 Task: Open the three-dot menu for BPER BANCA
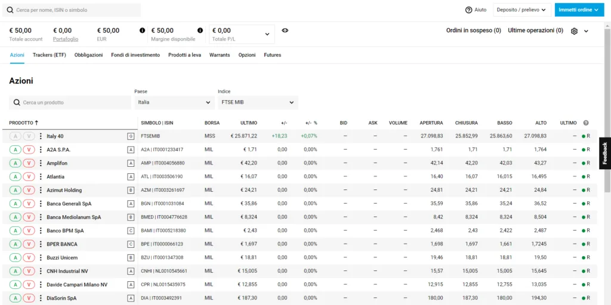(x=41, y=244)
